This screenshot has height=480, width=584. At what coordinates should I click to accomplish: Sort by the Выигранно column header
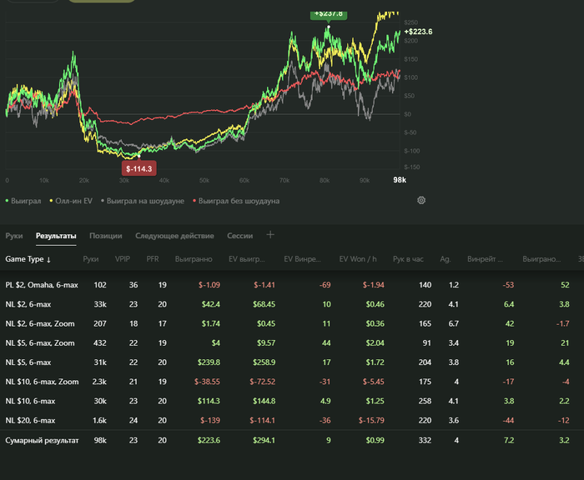click(x=194, y=259)
